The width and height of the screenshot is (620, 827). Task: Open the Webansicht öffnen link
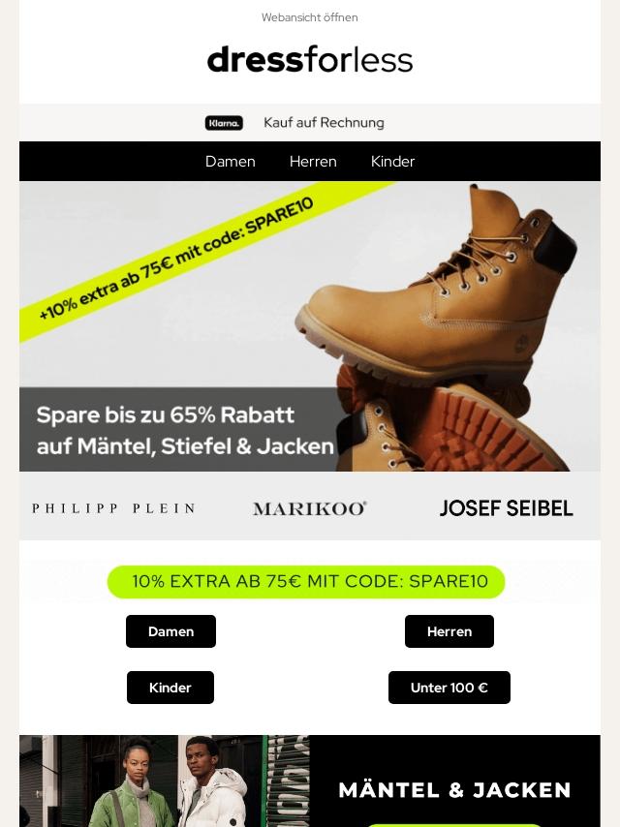tap(310, 17)
